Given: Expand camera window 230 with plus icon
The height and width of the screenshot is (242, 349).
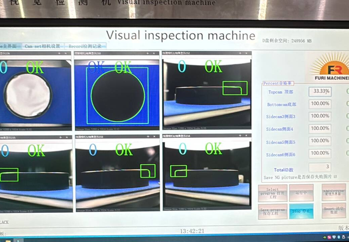Looking at the screenshot, I should pyautogui.click(x=147, y=53).
